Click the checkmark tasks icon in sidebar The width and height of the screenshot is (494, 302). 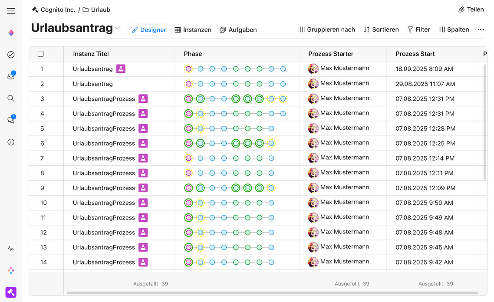click(x=11, y=54)
